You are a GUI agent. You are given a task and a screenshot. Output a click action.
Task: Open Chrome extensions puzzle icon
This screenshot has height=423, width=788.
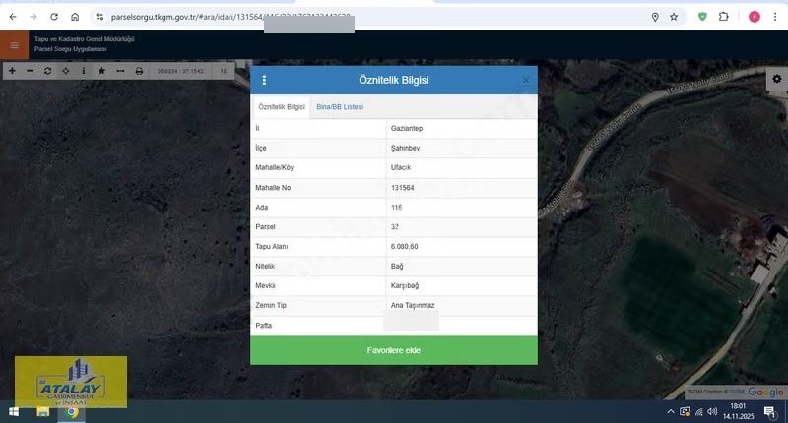(724, 17)
